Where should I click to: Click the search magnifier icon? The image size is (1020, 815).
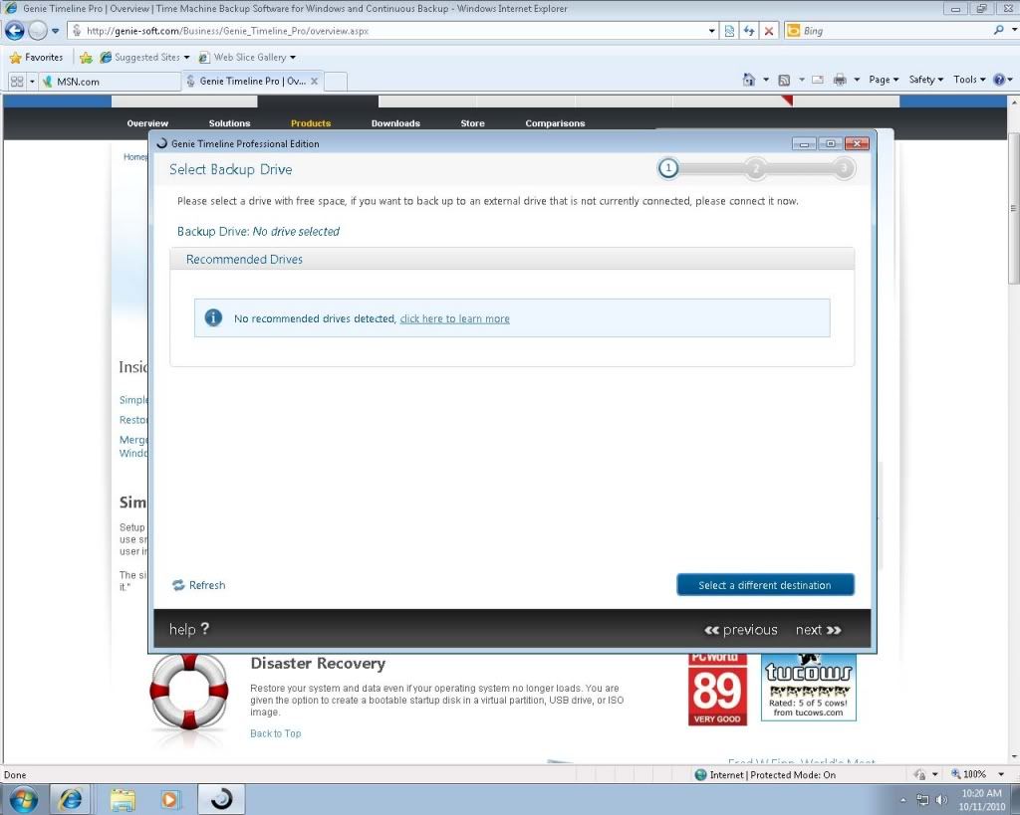[998, 30]
